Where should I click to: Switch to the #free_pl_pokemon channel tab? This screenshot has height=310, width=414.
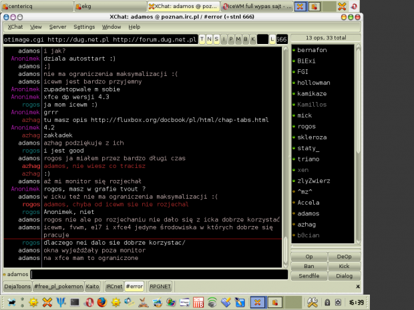click(58, 286)
